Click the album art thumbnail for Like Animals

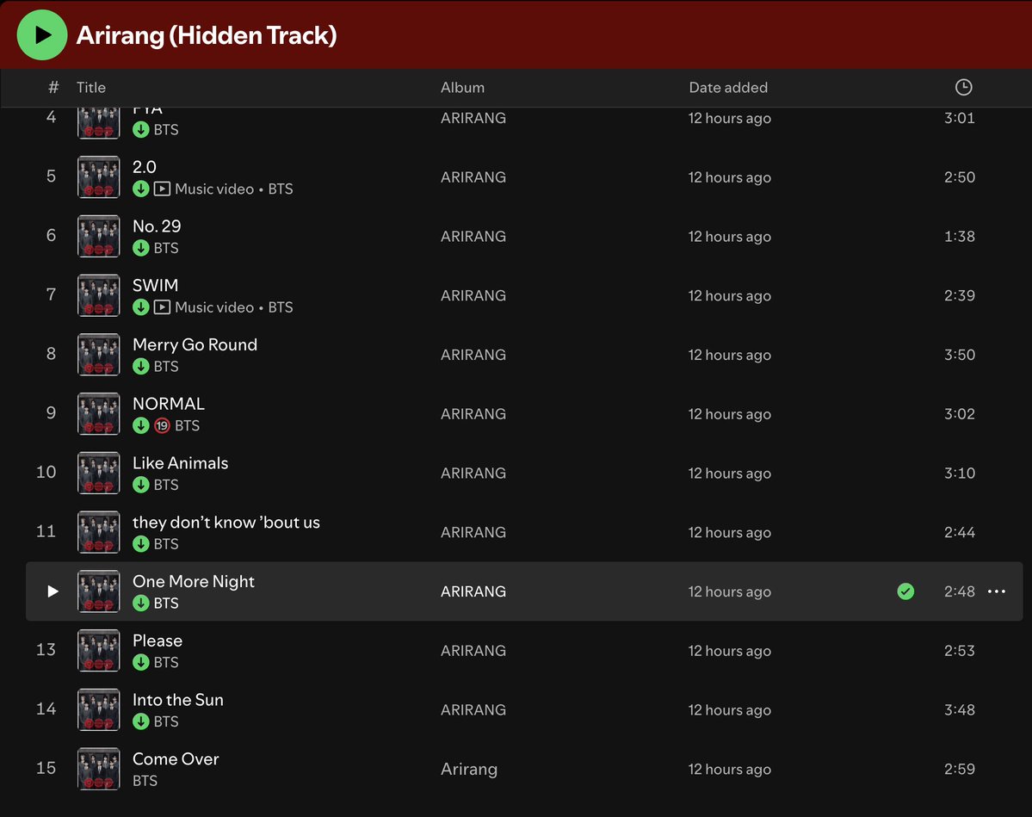pyautogui.click(x=99, y=473)
